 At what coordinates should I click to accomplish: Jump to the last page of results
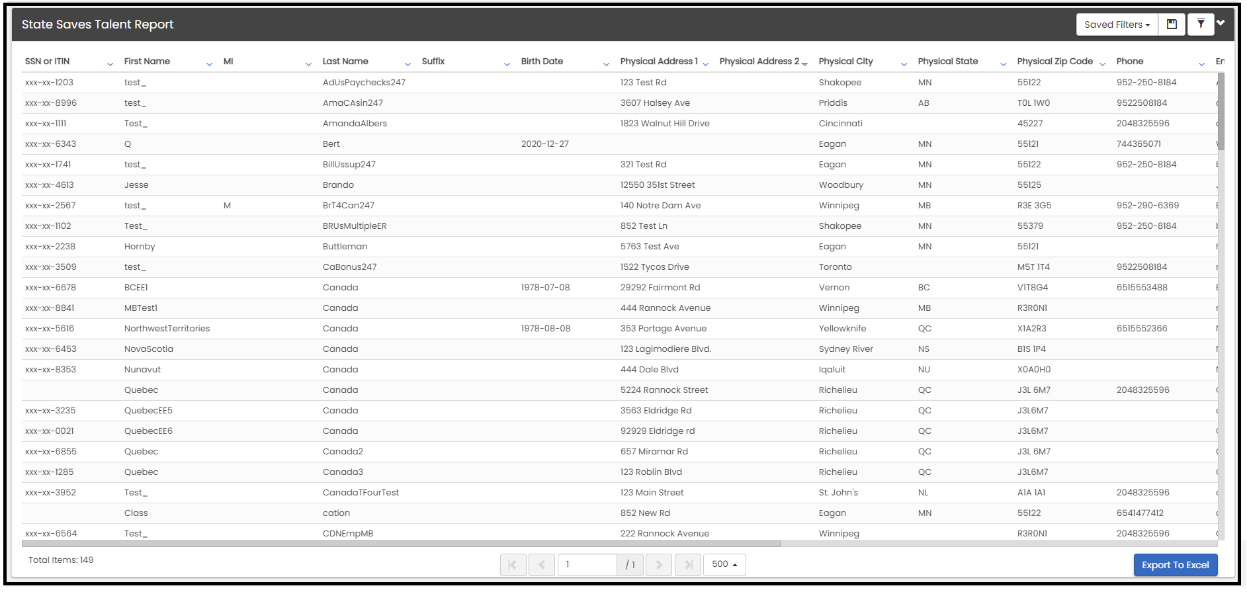688,564
